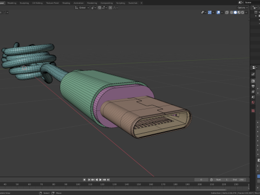The height and width of the screenshot is (195, 260).
Task: Open the object visibility and selectability dropdown
Action: click(204, 12)
